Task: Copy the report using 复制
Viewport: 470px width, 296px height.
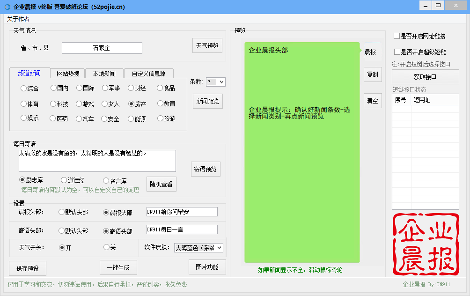Action: [372, 74]
